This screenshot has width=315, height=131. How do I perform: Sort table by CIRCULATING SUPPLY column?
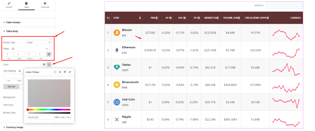pos(256,18)
